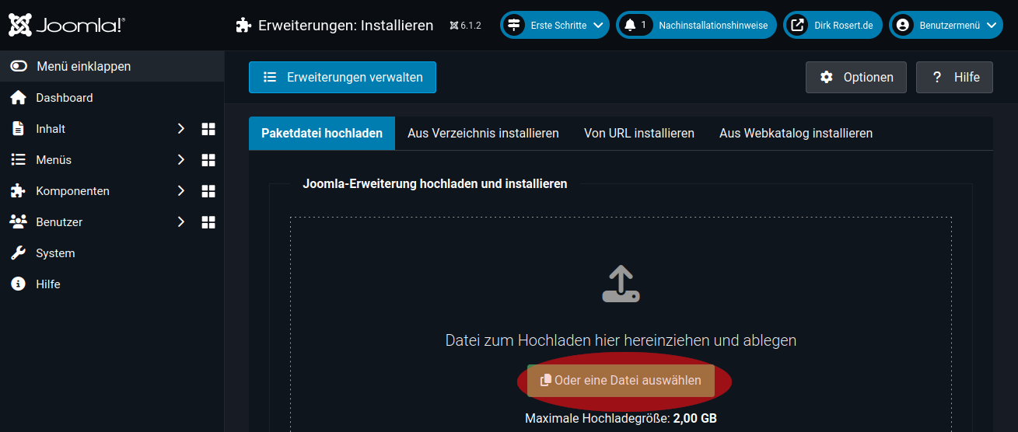Screen dimensions: 1018x432
Task: Switch to Von URL installieren tab
Action: tap(639, 133)
